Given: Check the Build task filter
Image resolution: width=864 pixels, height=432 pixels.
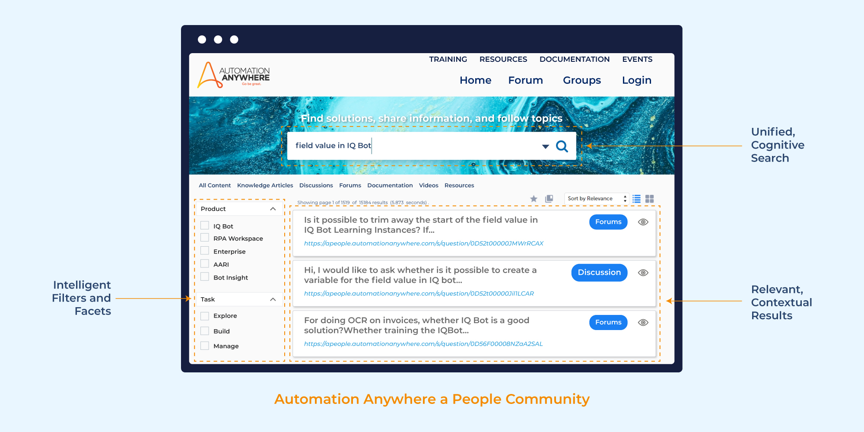Looking at the screenshot, I should 205,331.
